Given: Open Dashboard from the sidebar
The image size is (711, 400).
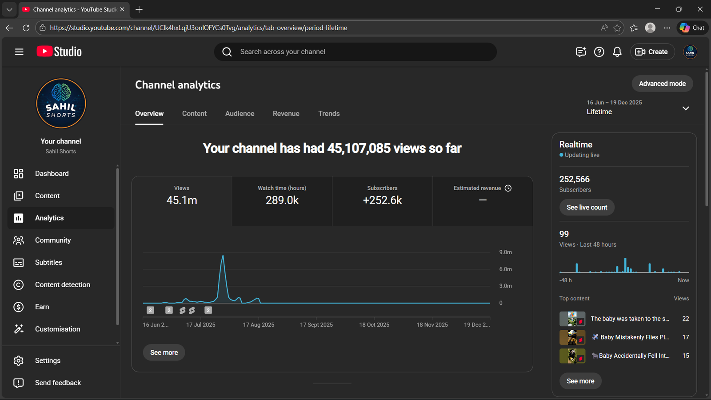Looking at the screenshot, I should [x=52, y=174].
